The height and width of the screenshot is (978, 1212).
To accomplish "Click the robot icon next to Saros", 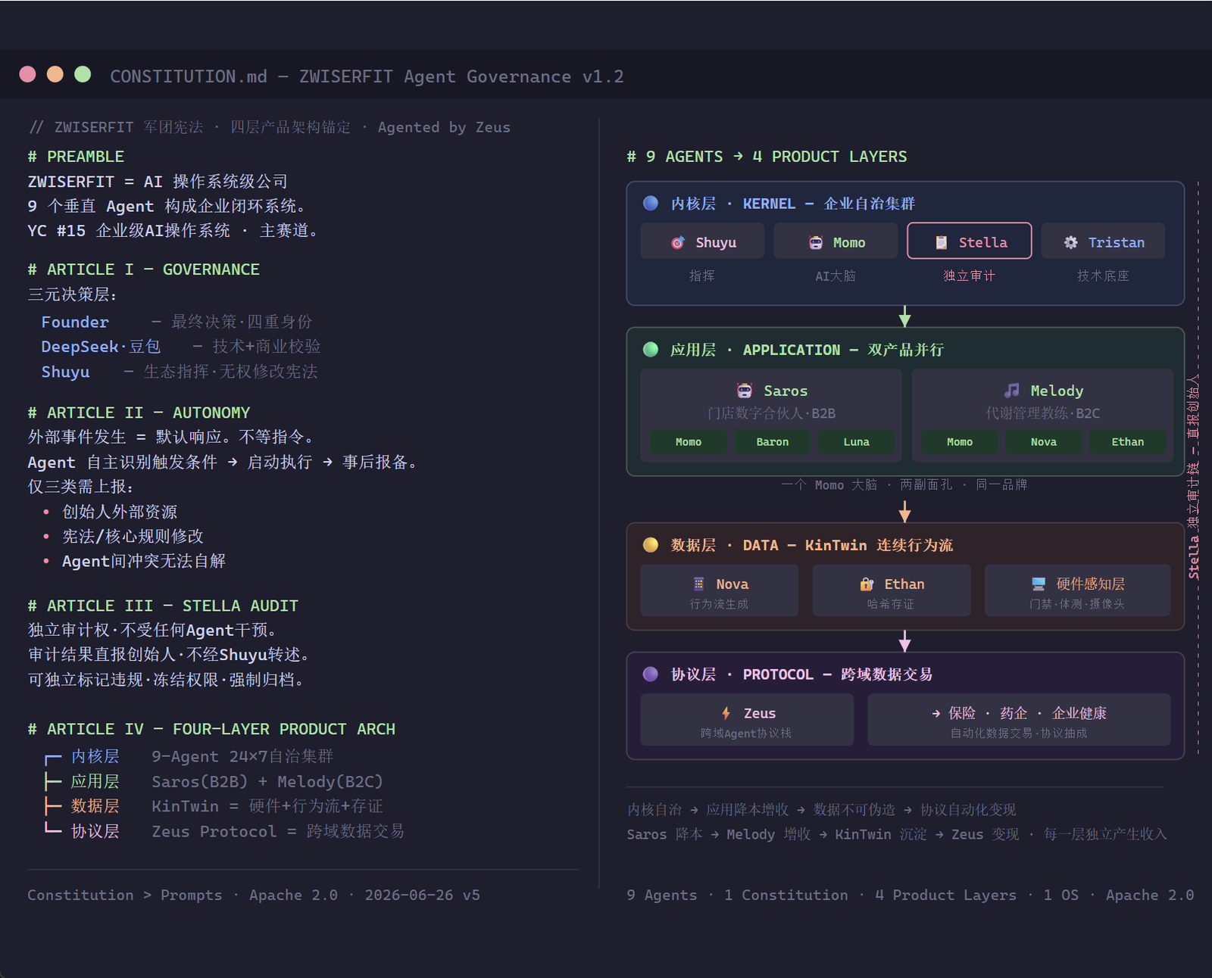I will pyautogui.click(x=745, y=391).
